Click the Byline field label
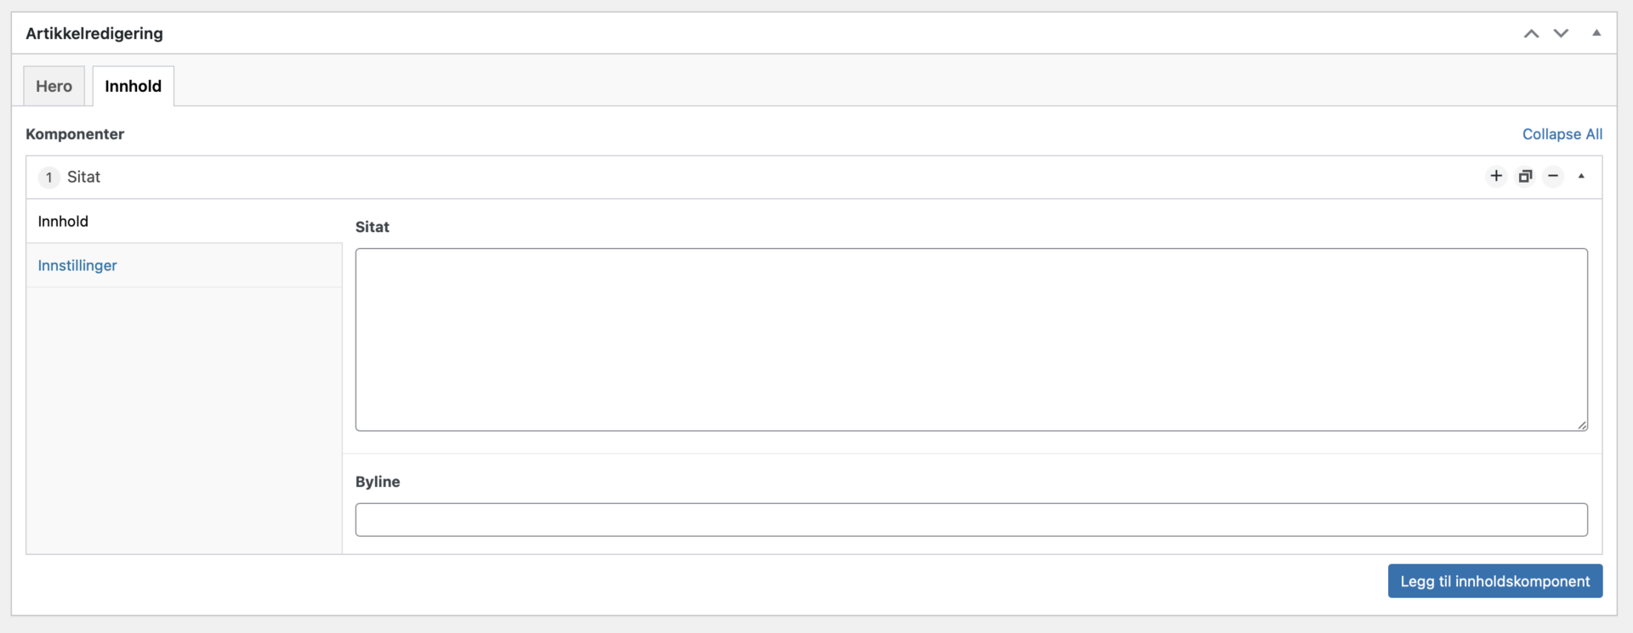1633x633 pixels. click(x=378, y=482)
